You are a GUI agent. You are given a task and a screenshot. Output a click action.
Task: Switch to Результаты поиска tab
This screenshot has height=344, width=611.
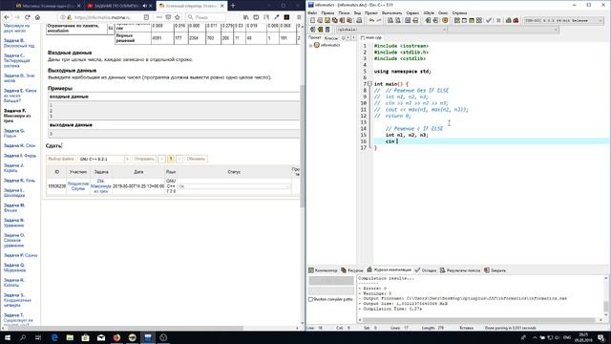pyautogui.click(x=460, y=269)
